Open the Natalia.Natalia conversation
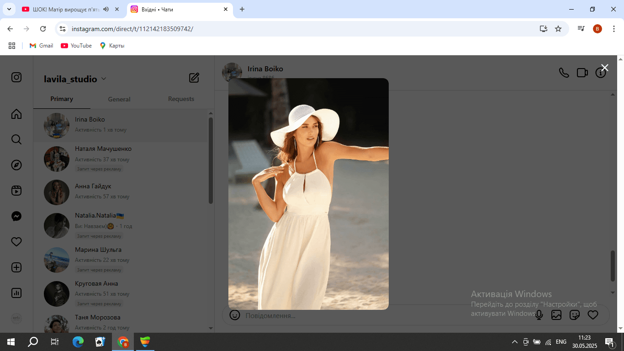The image size is (624, 351). 121,226
